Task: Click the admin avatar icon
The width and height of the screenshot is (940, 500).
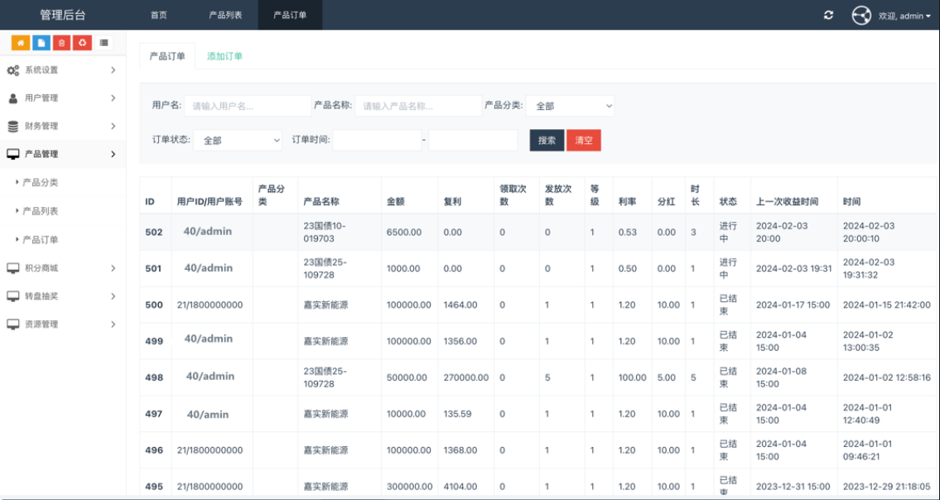Action: tap(861, 16)
